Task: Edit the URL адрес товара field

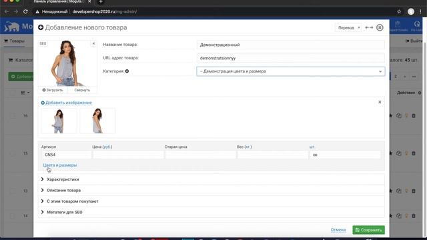Action: pos(291,58)
